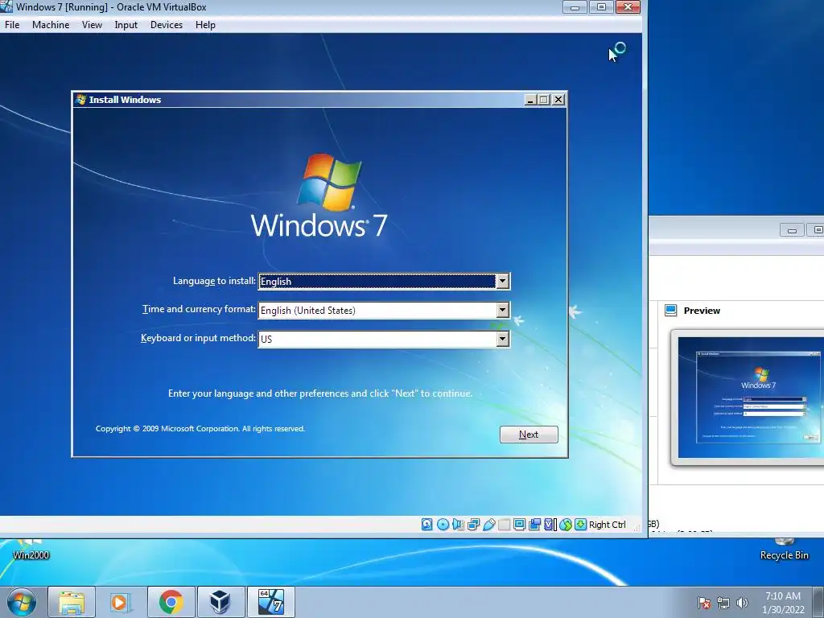Open the Machine menu
Screen dimensions: 824x618
pyautogui.click(x=51, y=25)
